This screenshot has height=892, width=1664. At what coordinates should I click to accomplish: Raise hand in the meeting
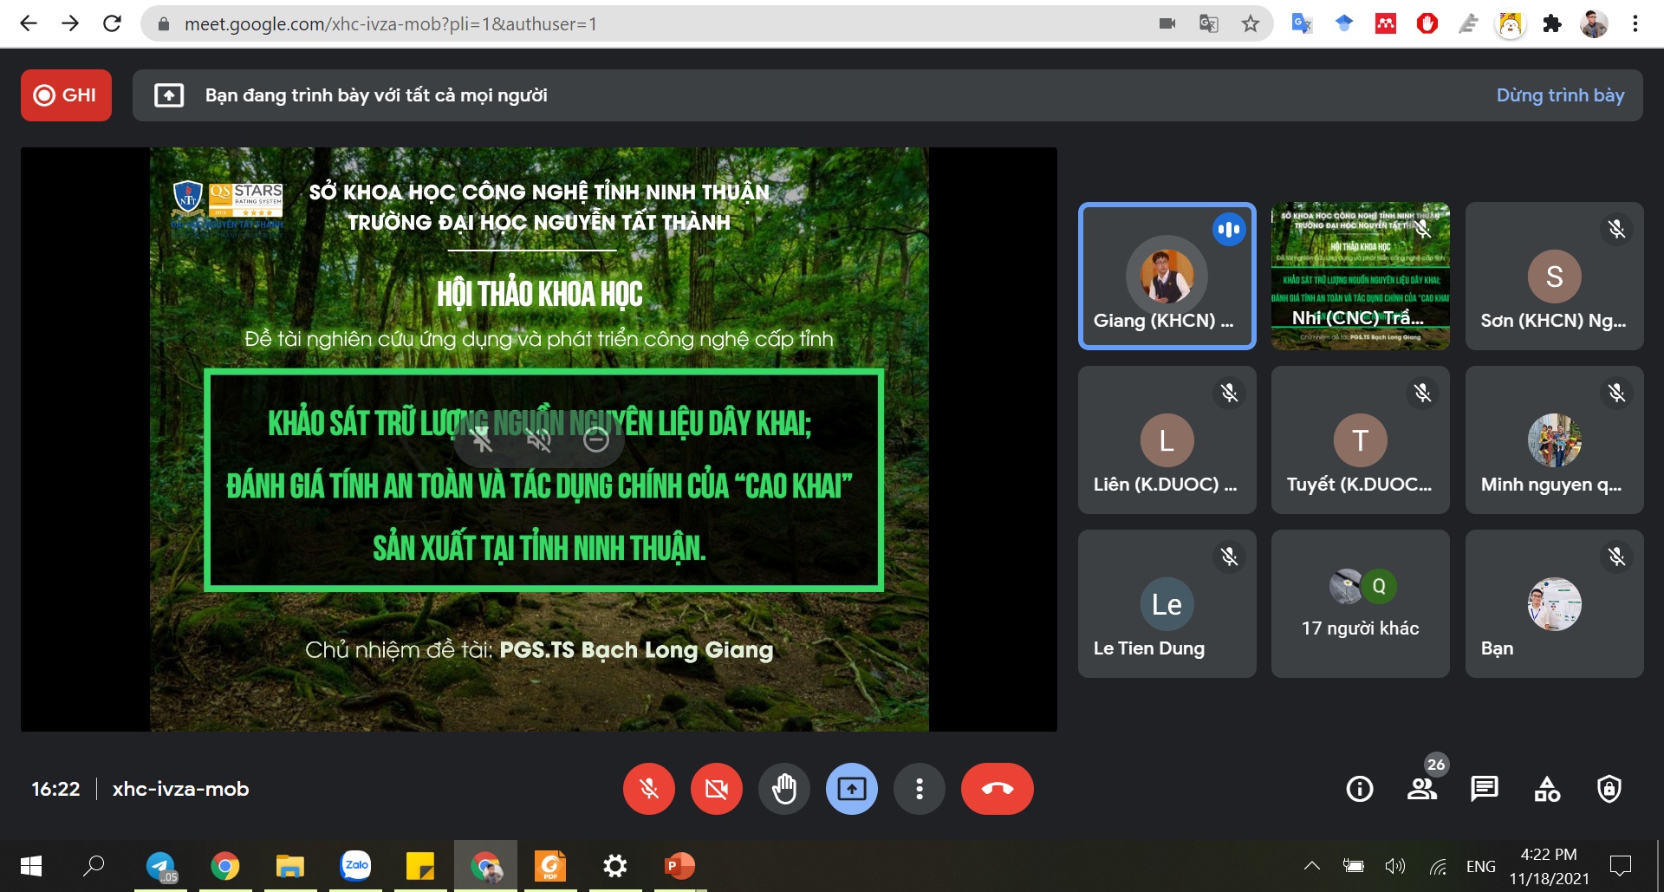783,789
